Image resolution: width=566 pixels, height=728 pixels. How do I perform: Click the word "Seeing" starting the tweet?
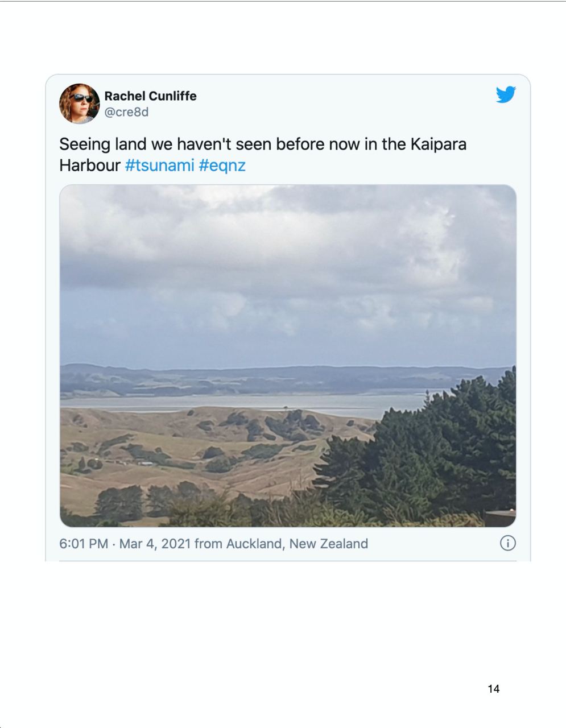click(85, 144)
